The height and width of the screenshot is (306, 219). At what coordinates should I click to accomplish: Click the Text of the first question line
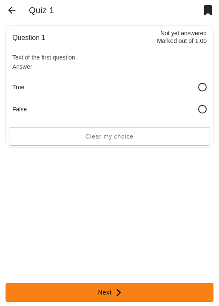click(x=44, y=57)
